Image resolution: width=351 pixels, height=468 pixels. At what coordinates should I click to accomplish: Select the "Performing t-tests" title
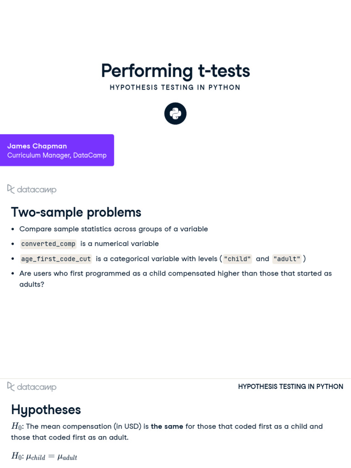(175, 71)
